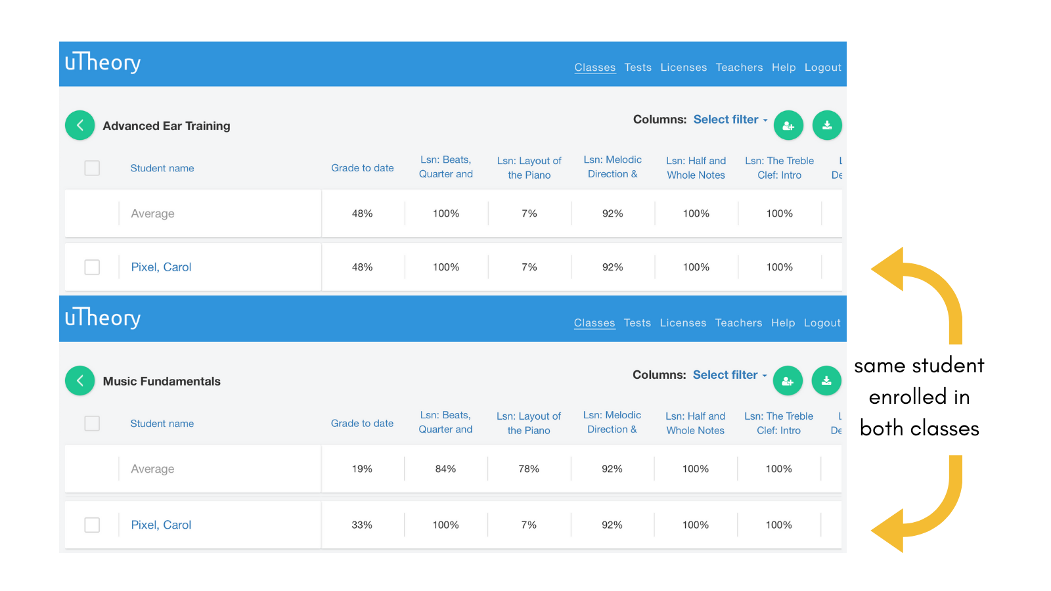1051x591 pixels.
Task: Click the Advanced Ear Training class title
Action: tap(167, 126)
